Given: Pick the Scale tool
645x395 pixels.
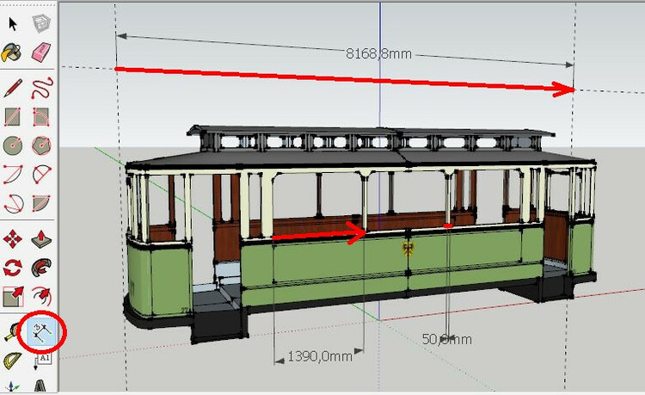Looking at the screenshot, I should coord(13,297).
